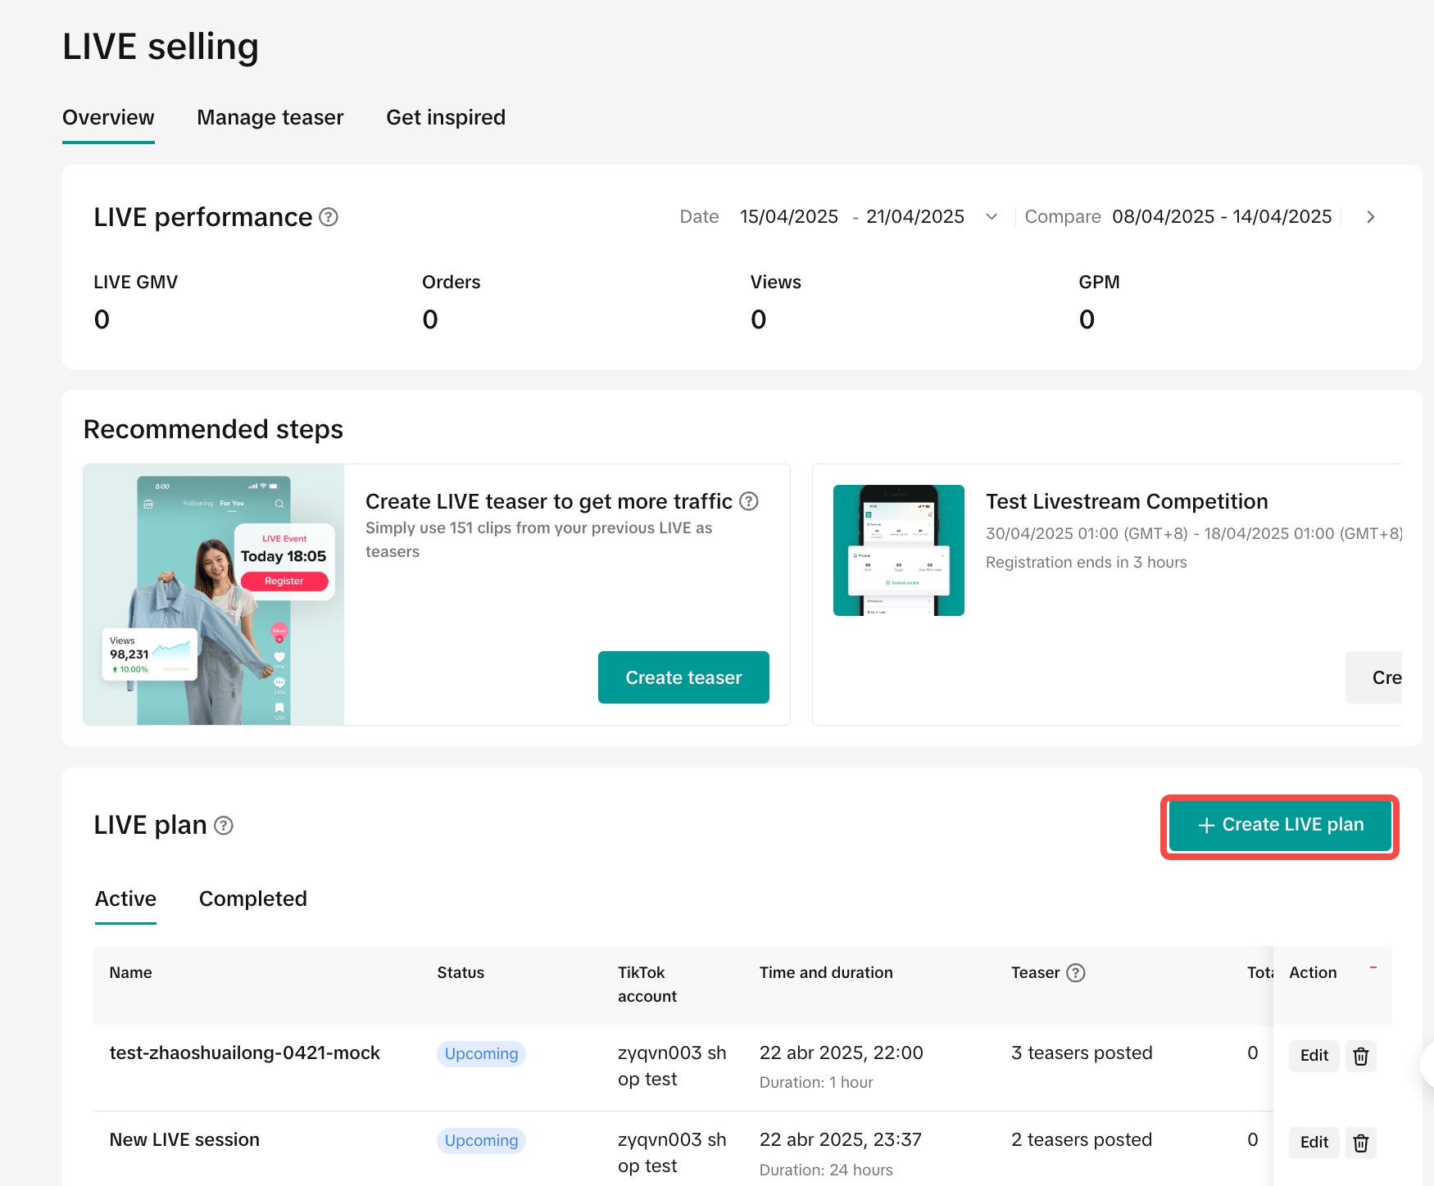Click help icon in Teaser column header
Viewport: 1434px width, 1186px height.
tap(1076, 973)
